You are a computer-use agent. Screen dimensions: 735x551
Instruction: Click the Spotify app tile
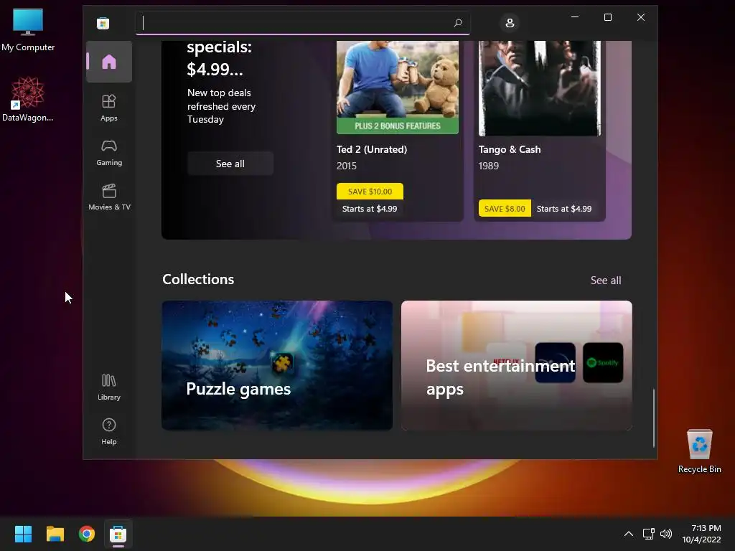pyautogui.click(x=603, y=362)
